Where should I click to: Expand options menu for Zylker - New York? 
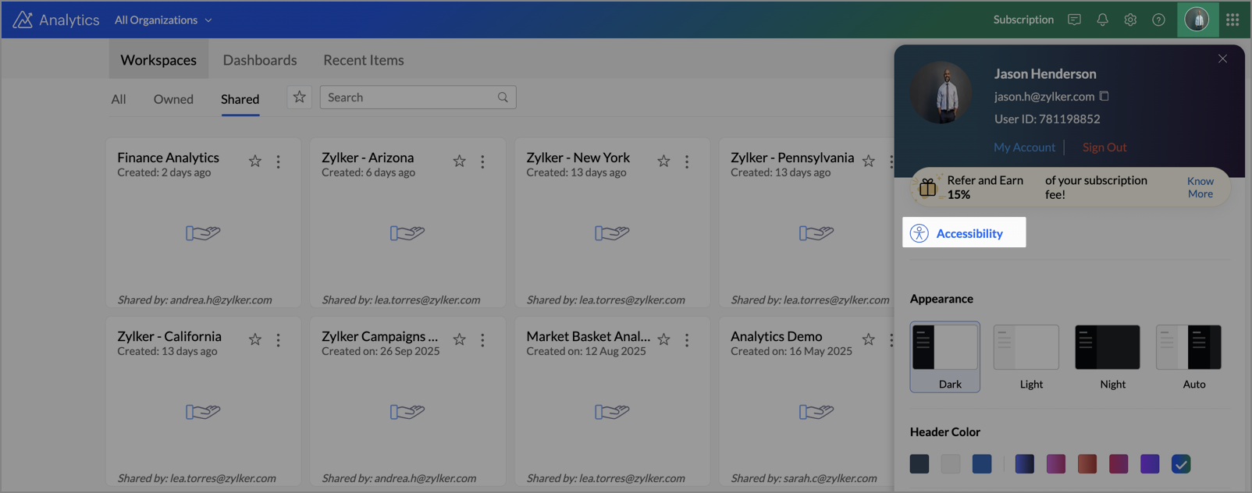click(x=687, y=161)
